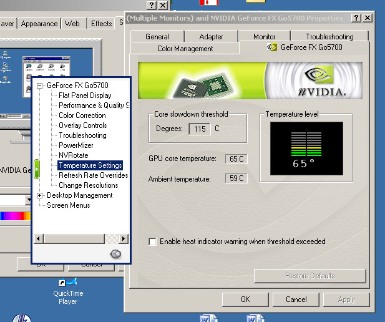Click the color spectrum bar in Display Properties
The width and height of the screenshot is (385, 322).
[15, 216]
